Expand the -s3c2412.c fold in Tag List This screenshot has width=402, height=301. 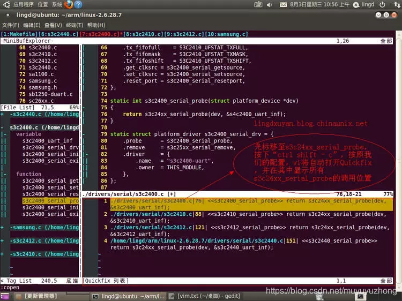(x=2, y=241)
